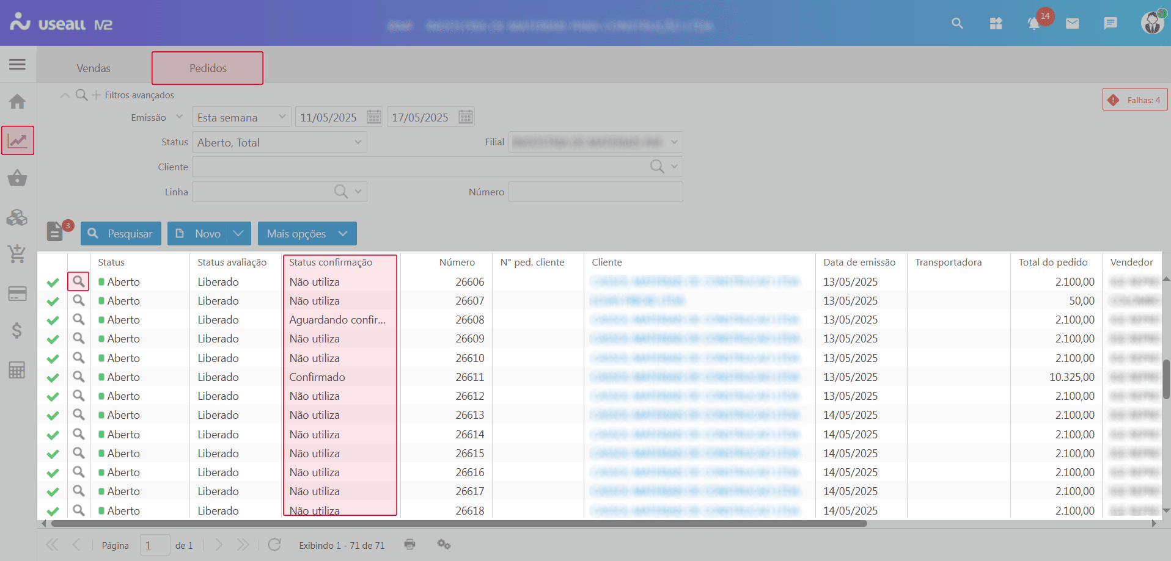View details of order 26606 magnifier
The image size is (1171, 561).
[x=78, y=281]
